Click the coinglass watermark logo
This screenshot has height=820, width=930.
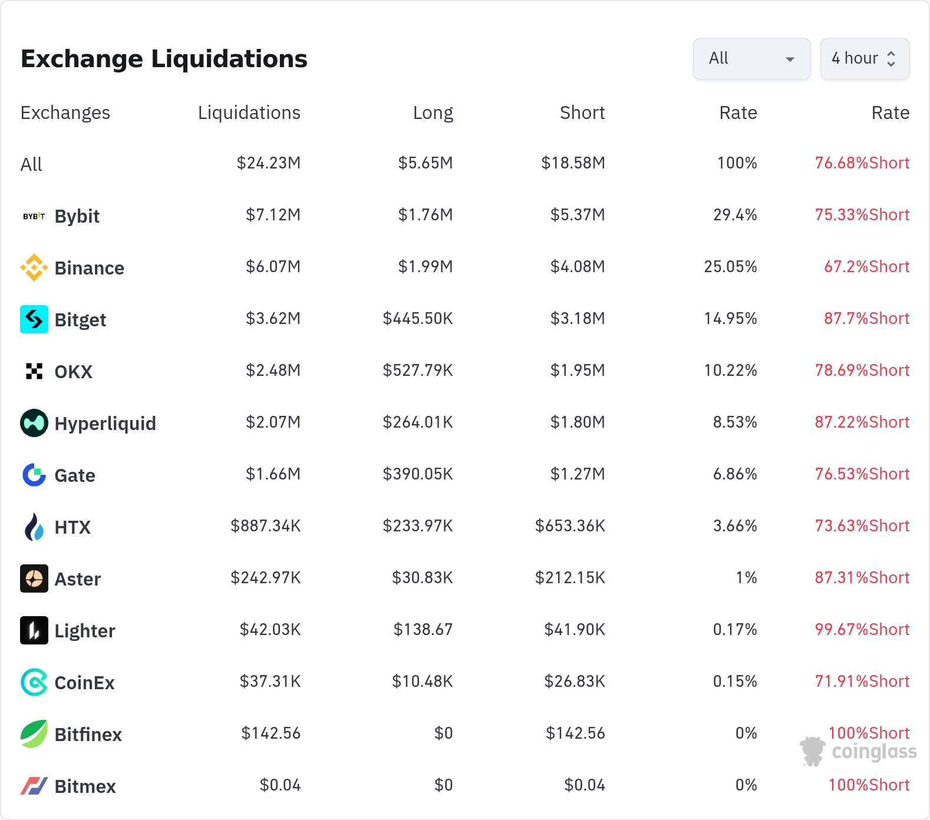click(859, 752)
